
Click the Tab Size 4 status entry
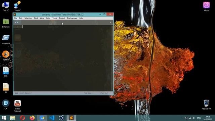[x=88, y=93]
